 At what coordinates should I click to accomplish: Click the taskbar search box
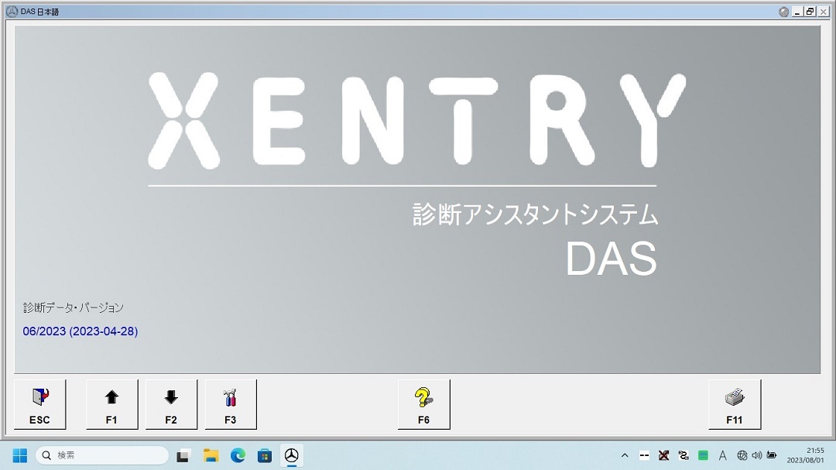[102, 455]
